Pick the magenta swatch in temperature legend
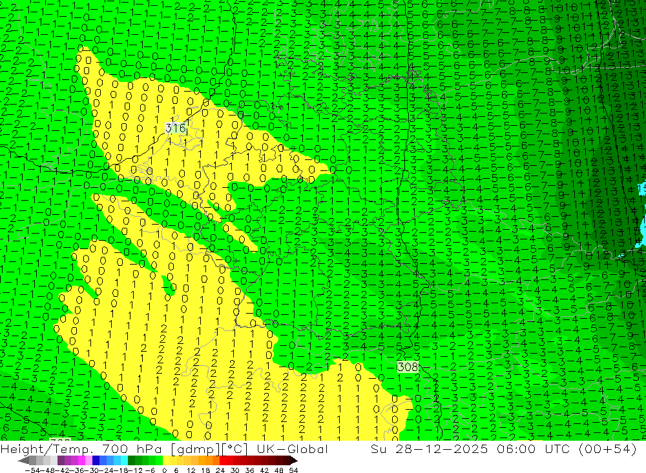The image size is (646, 473). tap(81, 461)
